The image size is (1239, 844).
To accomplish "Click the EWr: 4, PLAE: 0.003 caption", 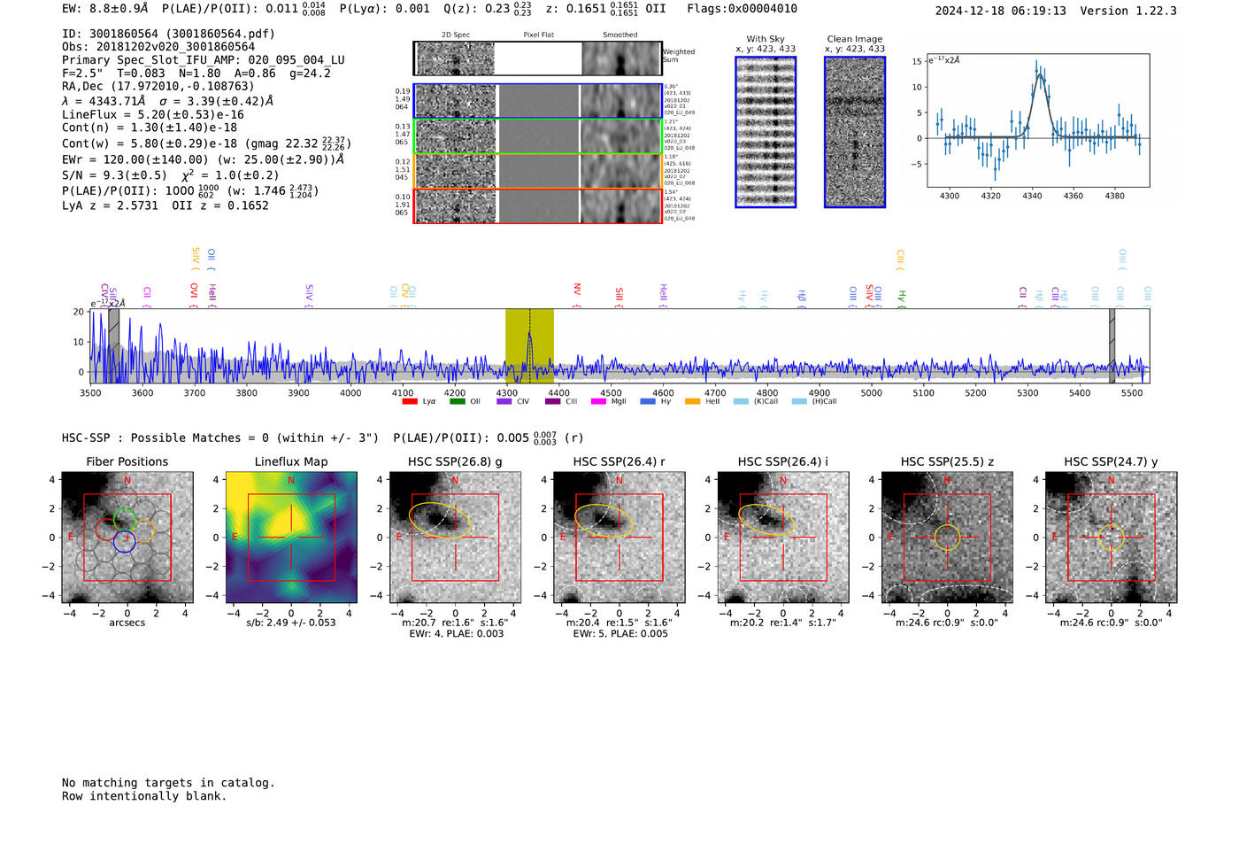I will pyautogui.click(x=456, y=634).
